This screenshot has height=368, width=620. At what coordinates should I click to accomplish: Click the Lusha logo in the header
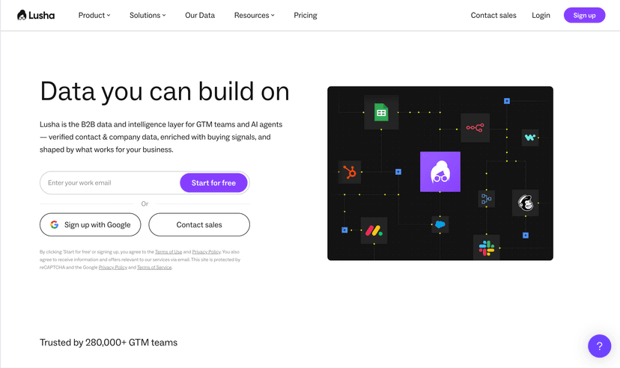click(x=36, y=16)
